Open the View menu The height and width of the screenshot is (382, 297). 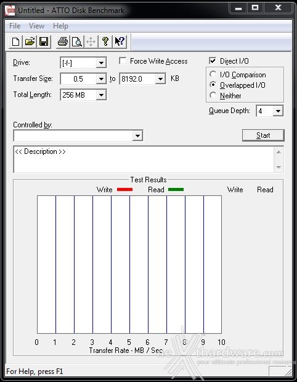pos(37,26)
